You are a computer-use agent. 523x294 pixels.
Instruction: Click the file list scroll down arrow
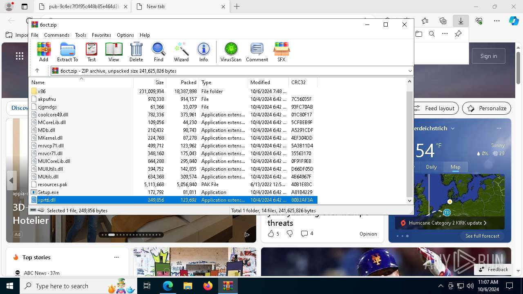pyautogui.click(x=409, y=200)
